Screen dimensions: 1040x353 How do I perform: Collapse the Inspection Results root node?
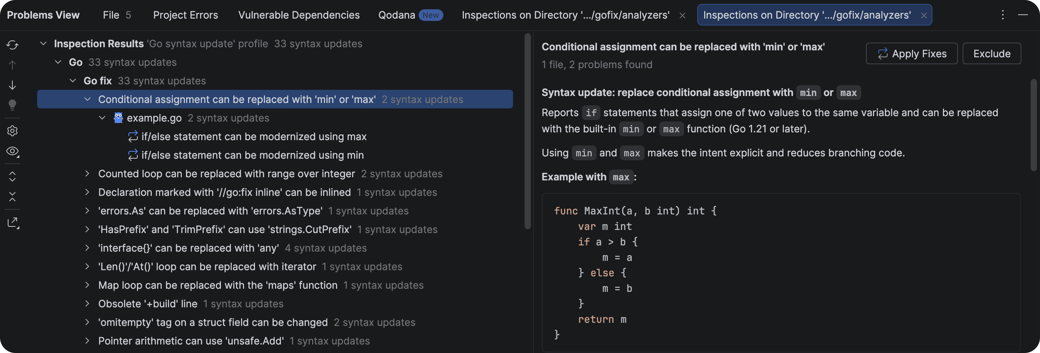pos(43,44)
